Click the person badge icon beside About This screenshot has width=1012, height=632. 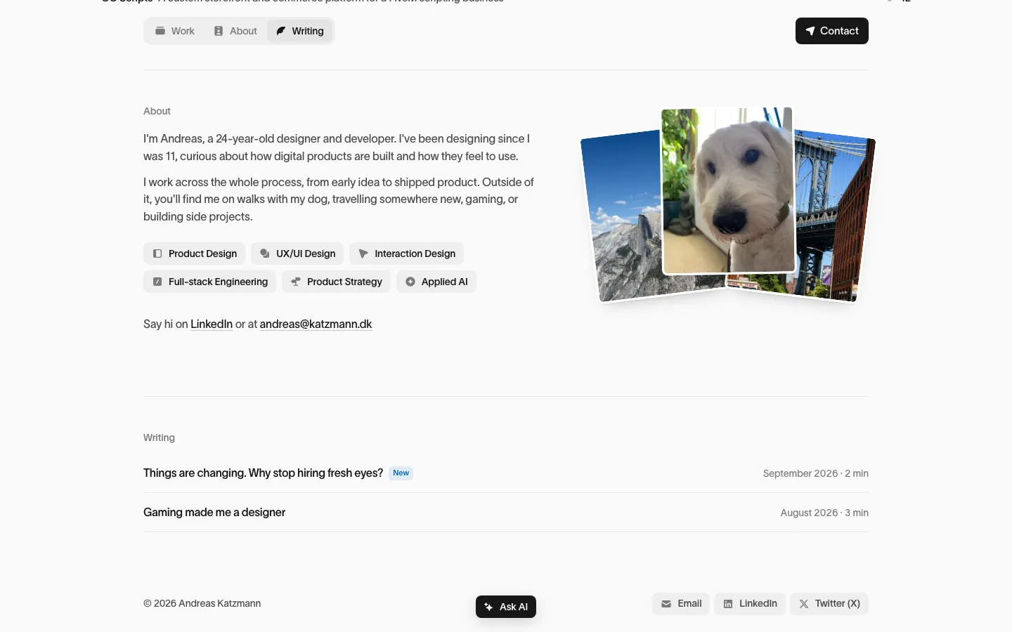tap(219, 31)
